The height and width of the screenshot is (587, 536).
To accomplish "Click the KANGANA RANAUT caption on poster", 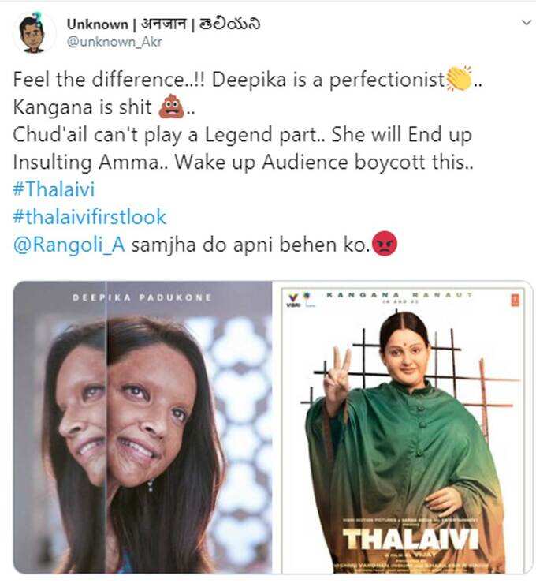I will tap(400, 295).
